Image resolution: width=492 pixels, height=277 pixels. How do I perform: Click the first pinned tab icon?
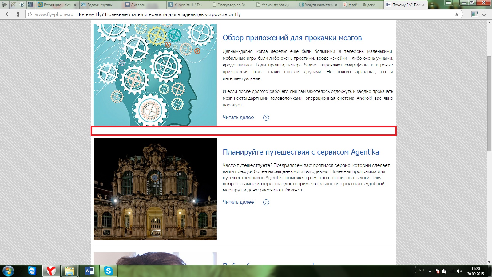click(x=5, y=5)
